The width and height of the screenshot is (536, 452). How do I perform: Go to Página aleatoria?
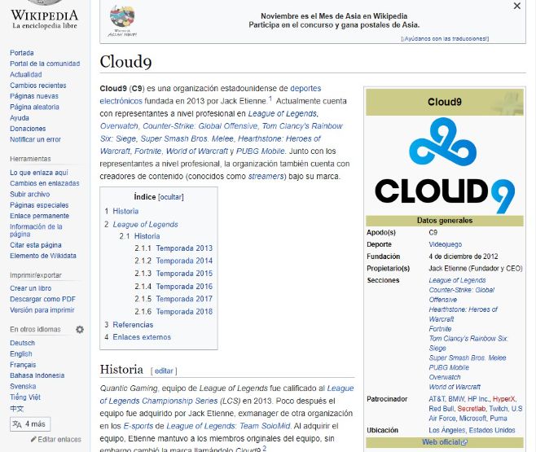point(34,107)
